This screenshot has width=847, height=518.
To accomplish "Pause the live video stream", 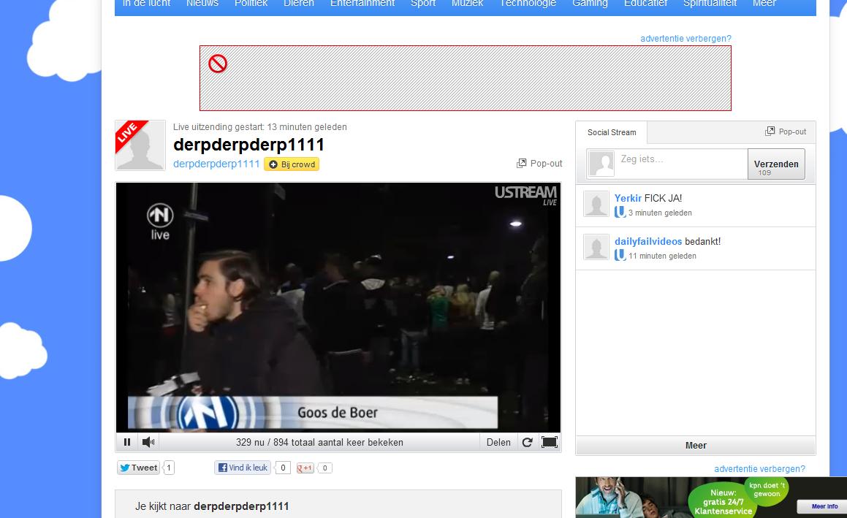I will (x=127, y=442).
